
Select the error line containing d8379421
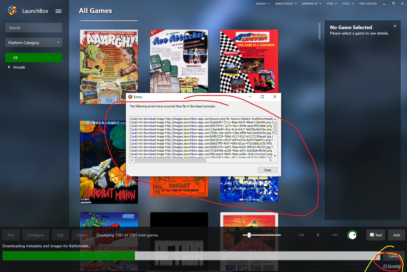[201, 126]
